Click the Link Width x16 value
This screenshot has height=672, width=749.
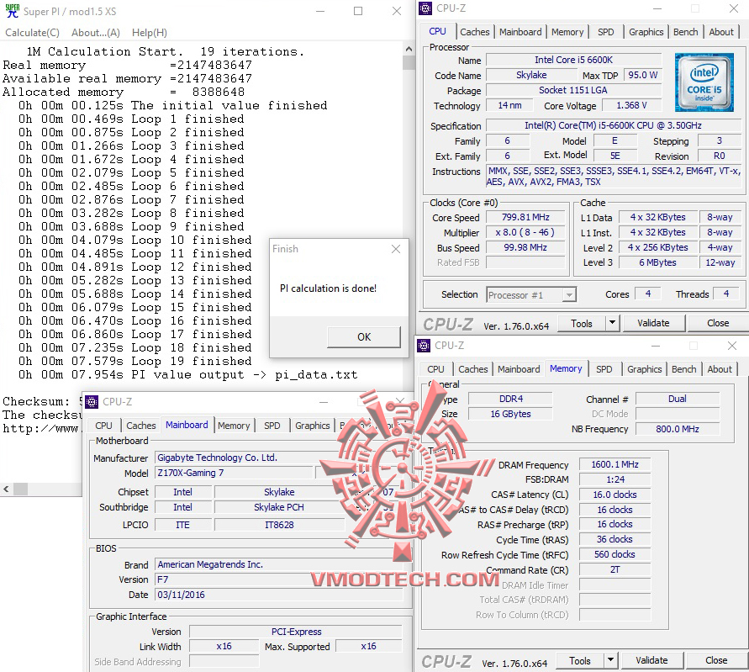(x=224, y=647)
